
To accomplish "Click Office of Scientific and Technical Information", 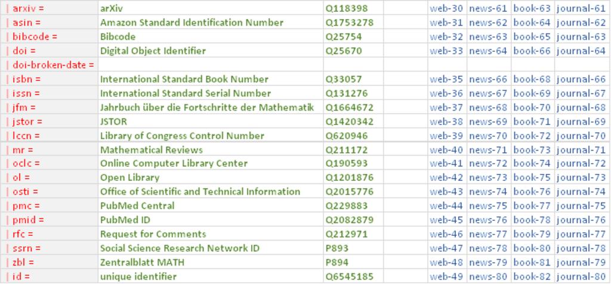I will (200, 192).
